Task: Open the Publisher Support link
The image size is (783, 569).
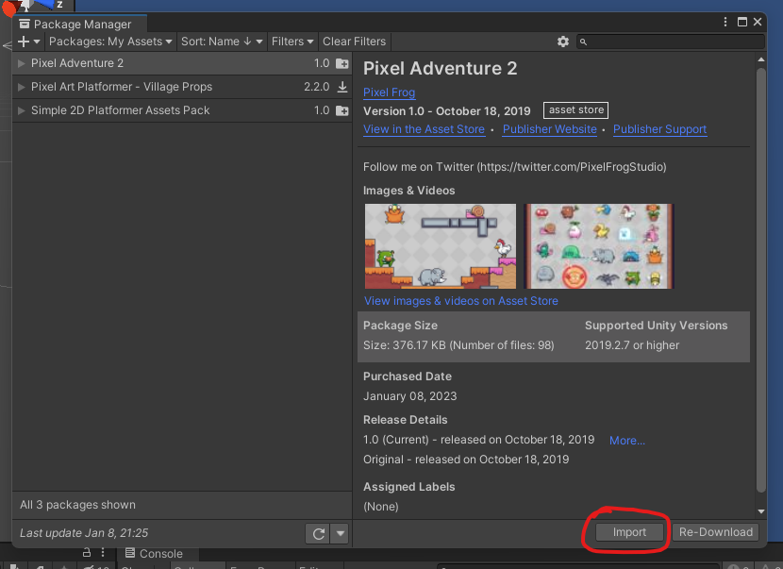Action: pos(659,129)
